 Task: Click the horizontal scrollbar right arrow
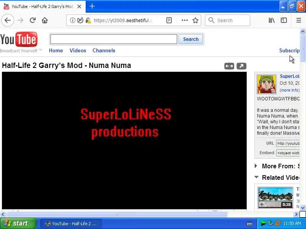(296, 214)
